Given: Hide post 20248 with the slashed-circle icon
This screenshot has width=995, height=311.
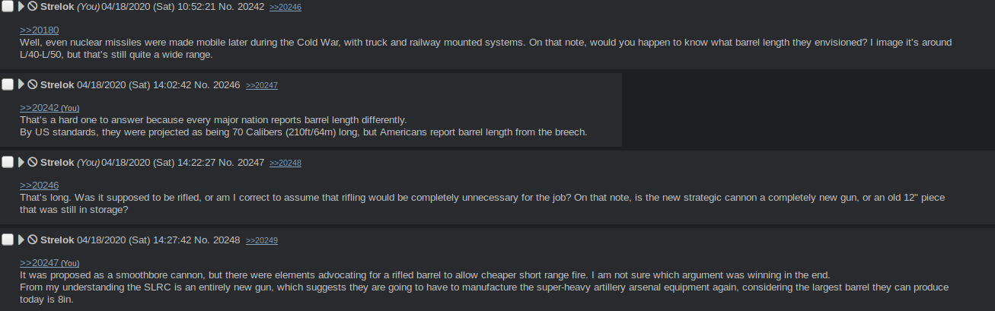Looking at the screenshot, I should [x=33, y=240].
